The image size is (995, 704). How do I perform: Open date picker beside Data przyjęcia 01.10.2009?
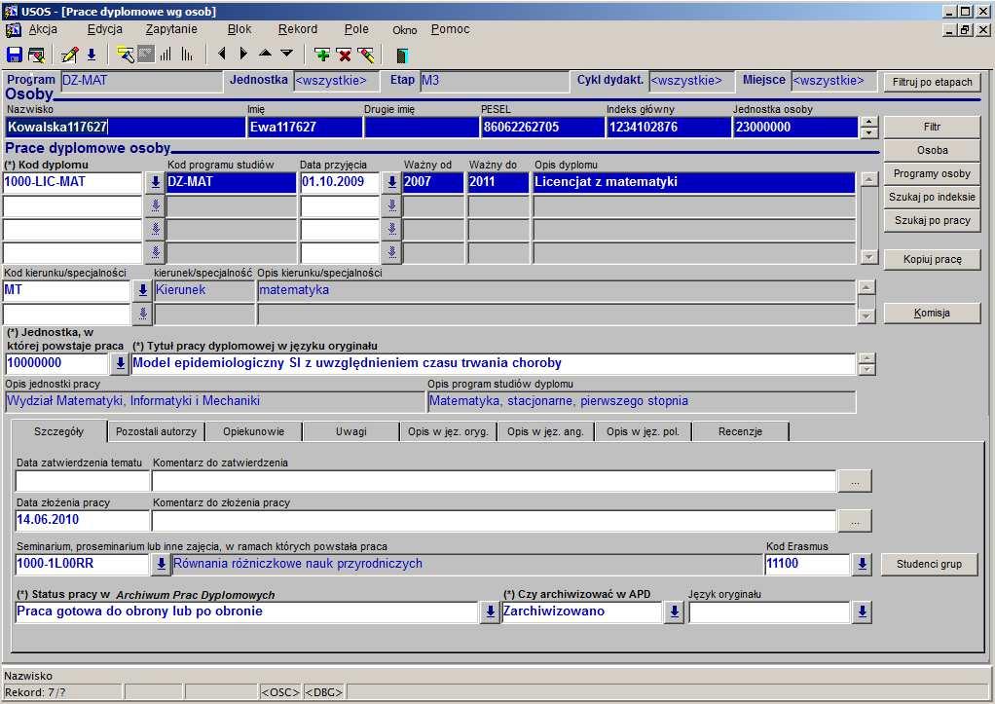391,183
